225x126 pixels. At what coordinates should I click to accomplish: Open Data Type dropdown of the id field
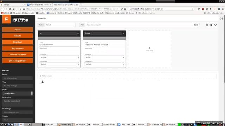(x=59, y=57)
